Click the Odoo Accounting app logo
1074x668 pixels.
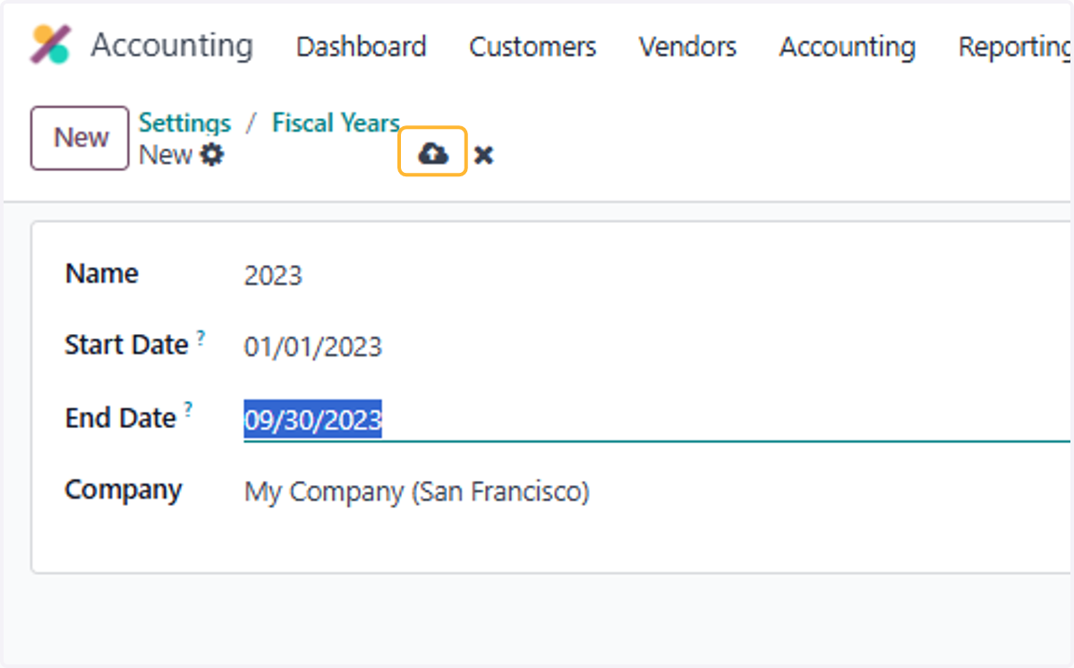50,45
